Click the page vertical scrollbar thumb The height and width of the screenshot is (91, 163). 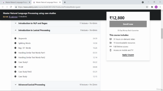(x=162, y=34)
